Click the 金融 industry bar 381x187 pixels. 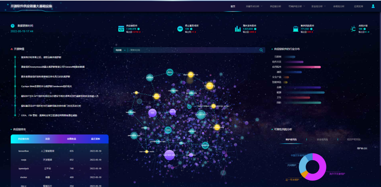pyautogui.click(x=302, y=87)
